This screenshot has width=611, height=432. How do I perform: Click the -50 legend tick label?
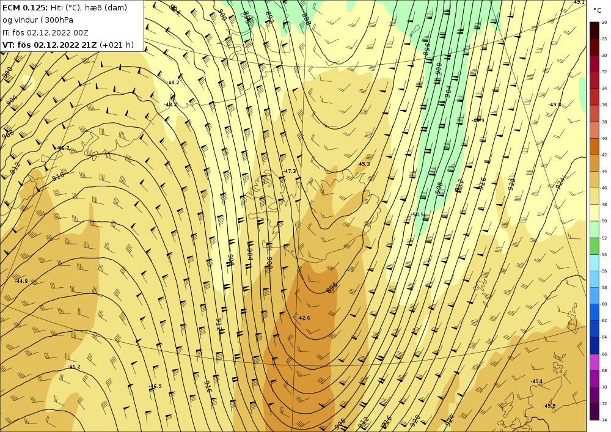pyautogui.click(x=604, y=221)
